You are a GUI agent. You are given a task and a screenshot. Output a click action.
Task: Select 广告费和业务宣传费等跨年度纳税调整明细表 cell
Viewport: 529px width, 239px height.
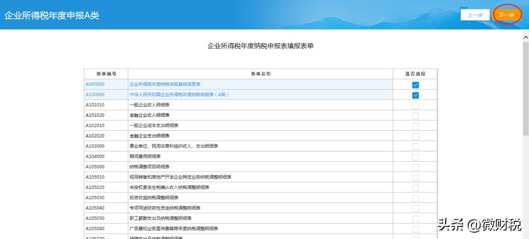(x=261, y=229)
